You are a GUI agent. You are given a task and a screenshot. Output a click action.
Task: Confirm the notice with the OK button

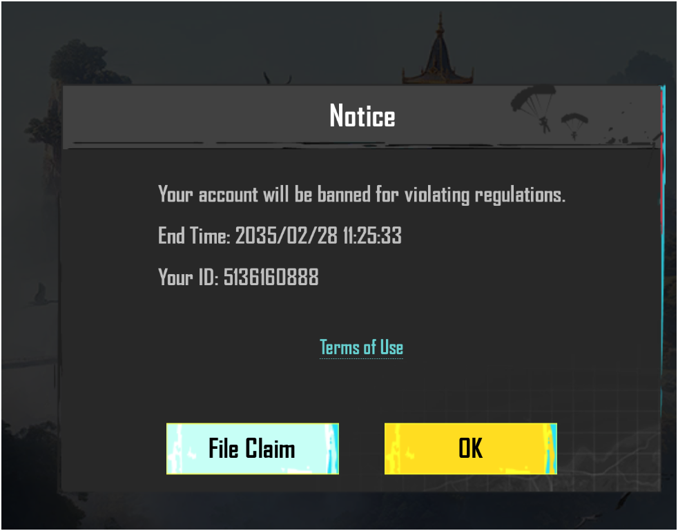tap(470, 448)
